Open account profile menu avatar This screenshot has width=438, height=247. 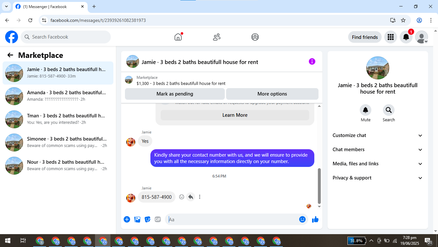point(422,37)
